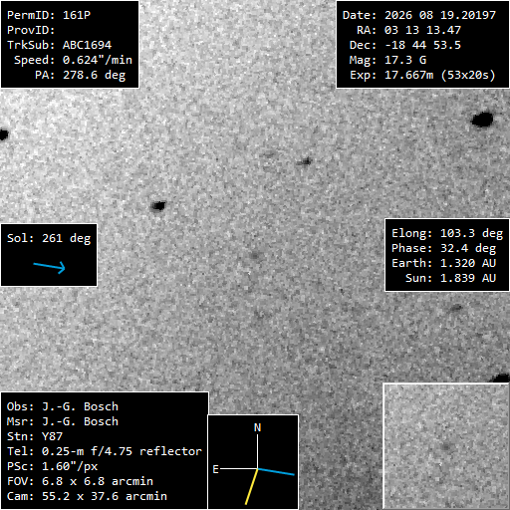Click the Tel 0.25-m f/4.75 reflector line
This screenshot has width=510, height=510.
click(x=105, y=451)
